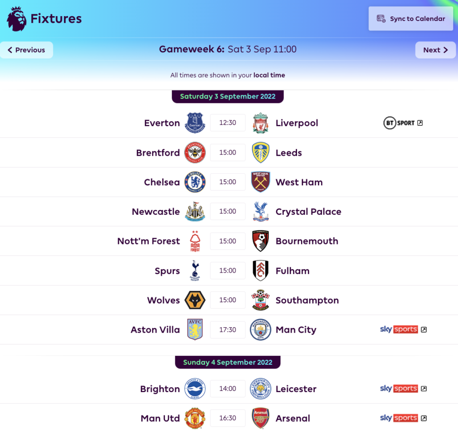
Task: Click the Arsenal cannon badge
Action: (261, 418)
